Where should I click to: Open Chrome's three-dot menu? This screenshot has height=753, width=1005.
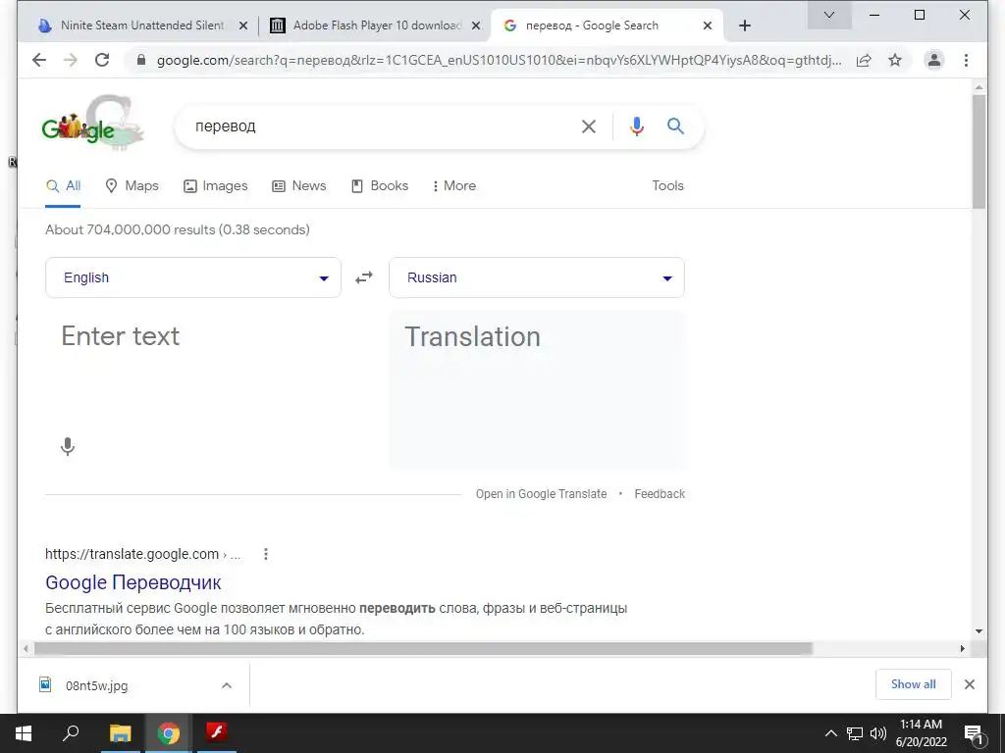(966, 60)
